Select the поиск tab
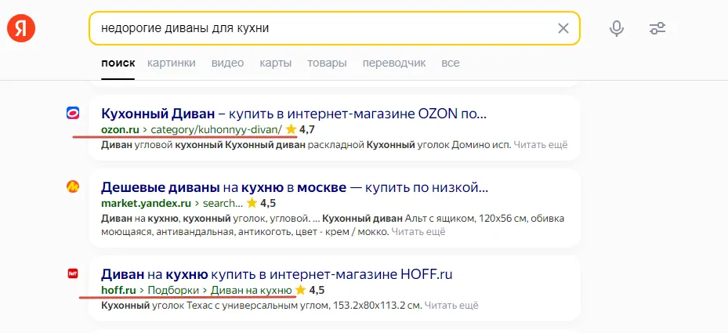 point(118,63)
